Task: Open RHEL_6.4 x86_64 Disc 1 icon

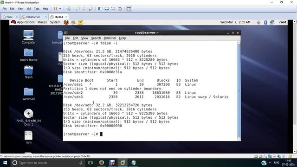Action: pyautogui.click(x=28, y=117)
